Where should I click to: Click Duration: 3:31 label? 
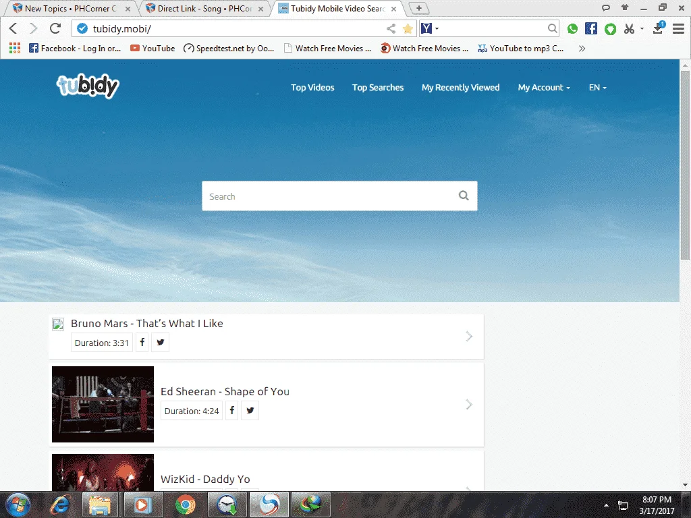102,343
